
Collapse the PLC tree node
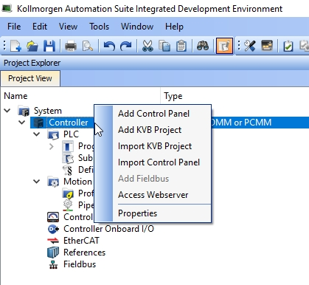[37, 134]
